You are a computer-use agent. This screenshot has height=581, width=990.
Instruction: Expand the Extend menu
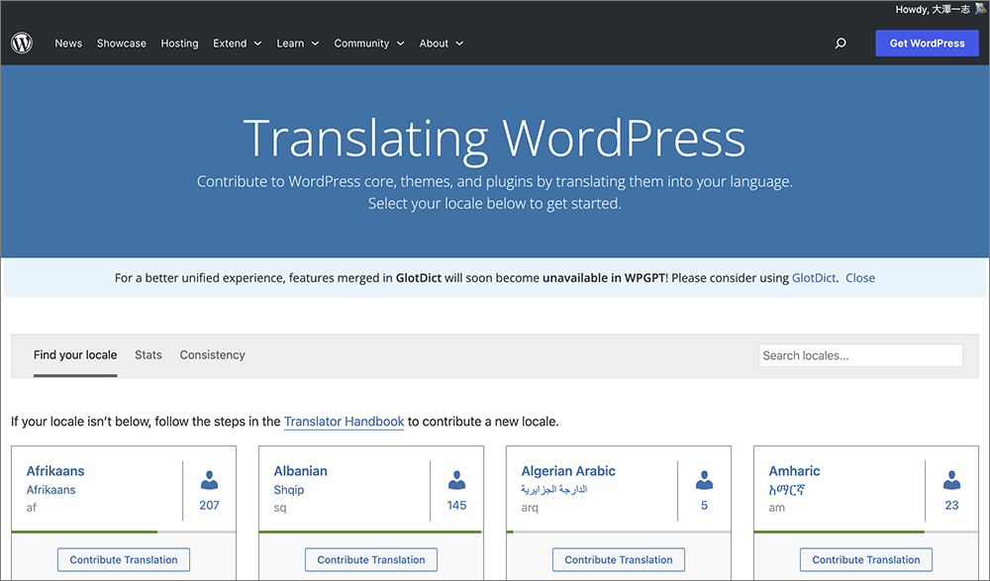237,43
